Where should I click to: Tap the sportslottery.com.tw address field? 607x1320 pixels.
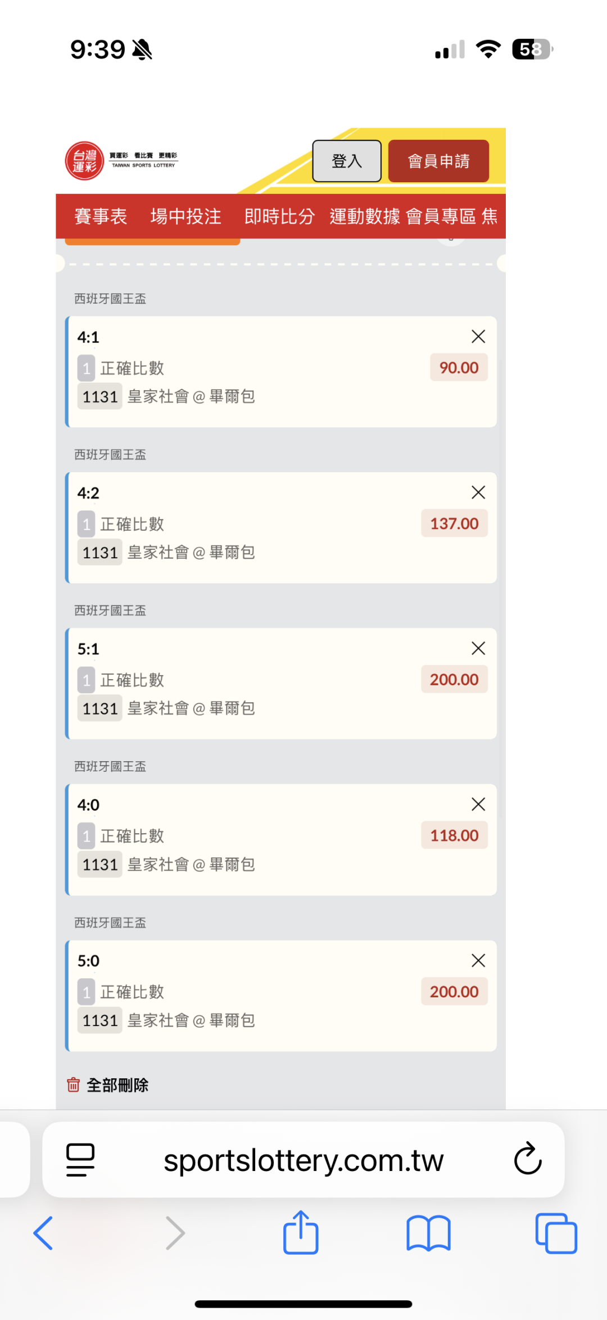[x=303, y=1160]
